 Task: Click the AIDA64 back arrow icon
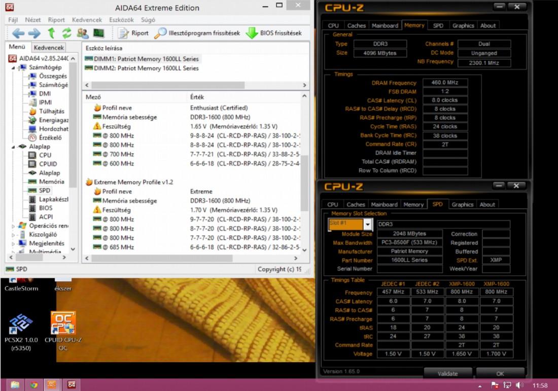click(x=18, y=33)
